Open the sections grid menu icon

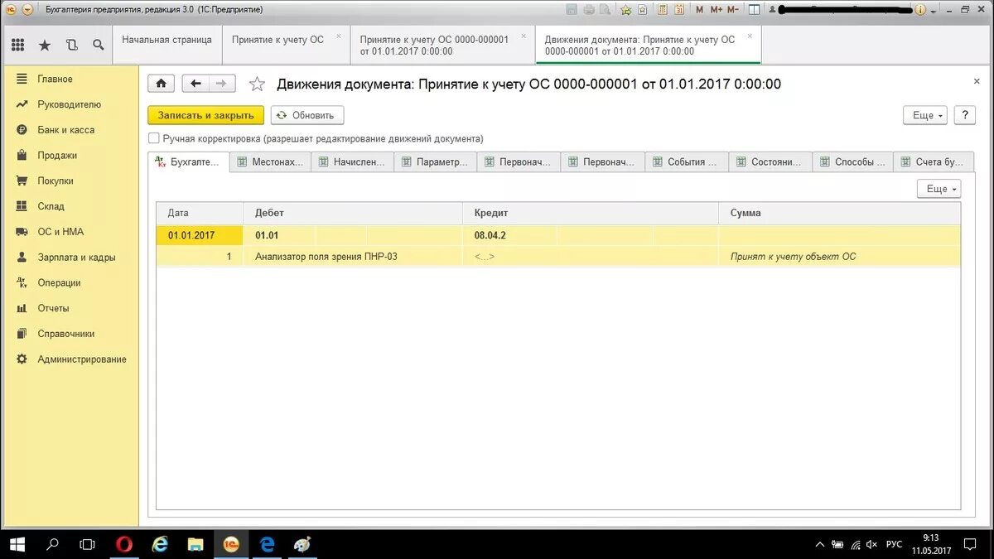tap(18, 45)
